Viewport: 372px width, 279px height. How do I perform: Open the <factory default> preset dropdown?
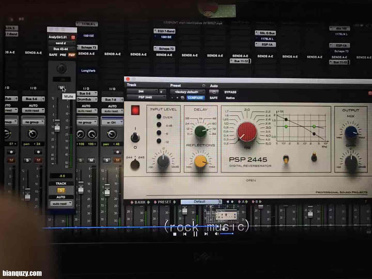[188, 92]
